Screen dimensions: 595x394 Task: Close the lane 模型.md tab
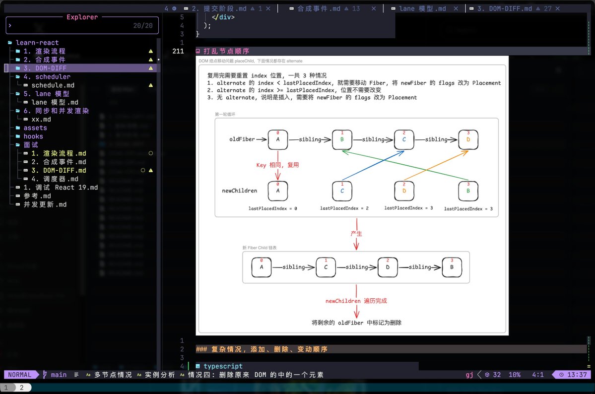point(456,8)
